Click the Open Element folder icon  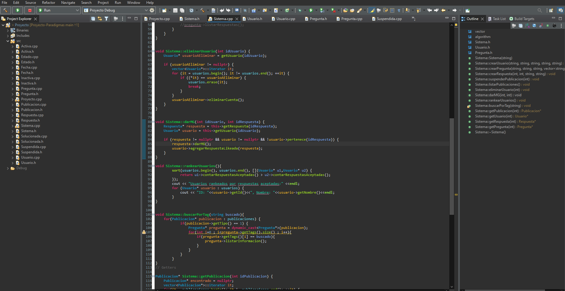(x=346, y=10)
